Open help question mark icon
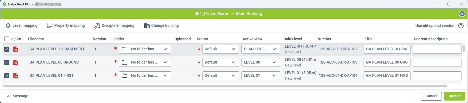468x103 pixels. [x=461, y=26]
